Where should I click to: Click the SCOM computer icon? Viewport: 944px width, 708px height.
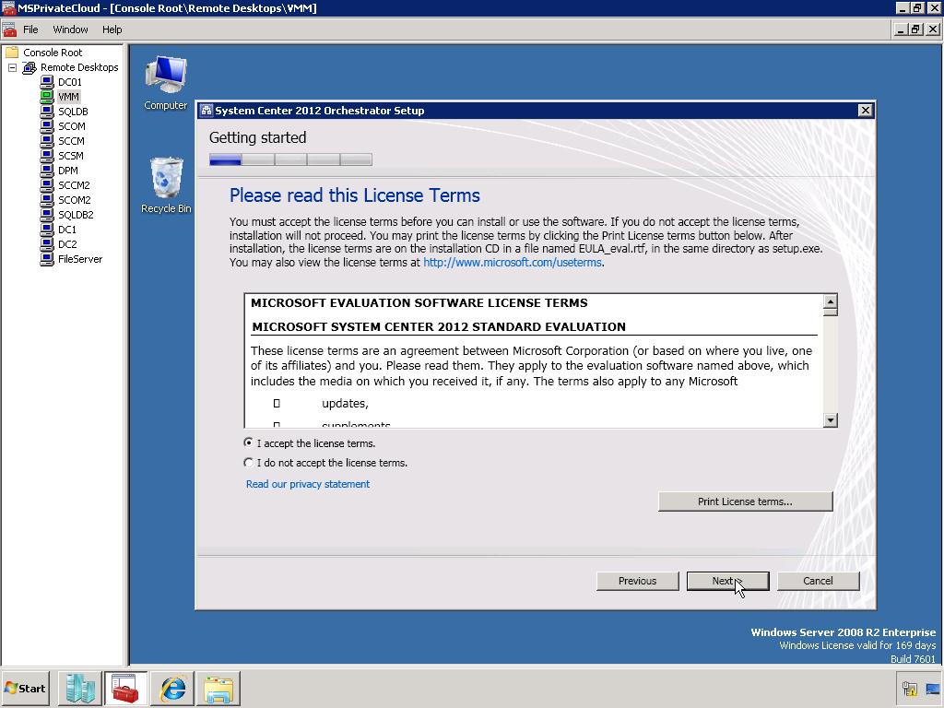pos(47,125)
